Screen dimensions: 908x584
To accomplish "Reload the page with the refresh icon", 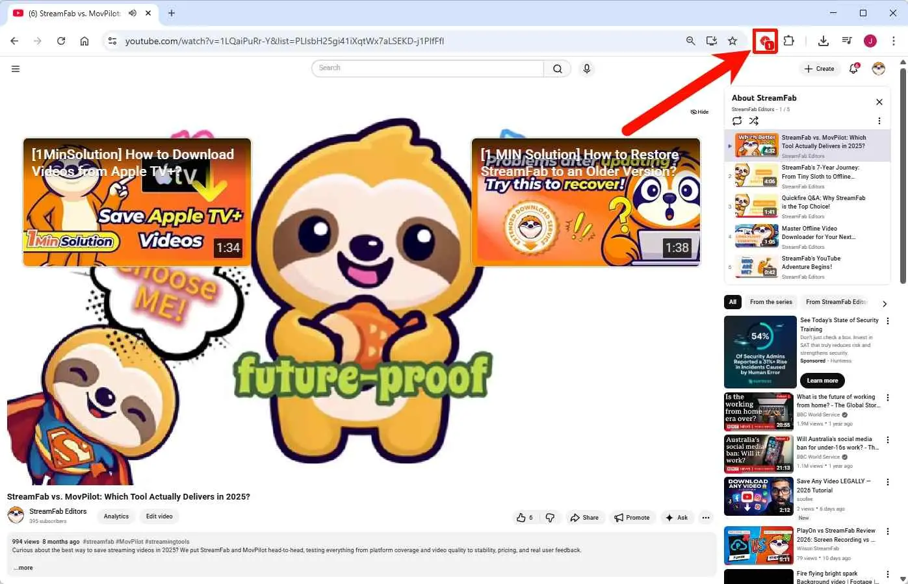I will tap(61, 41).
